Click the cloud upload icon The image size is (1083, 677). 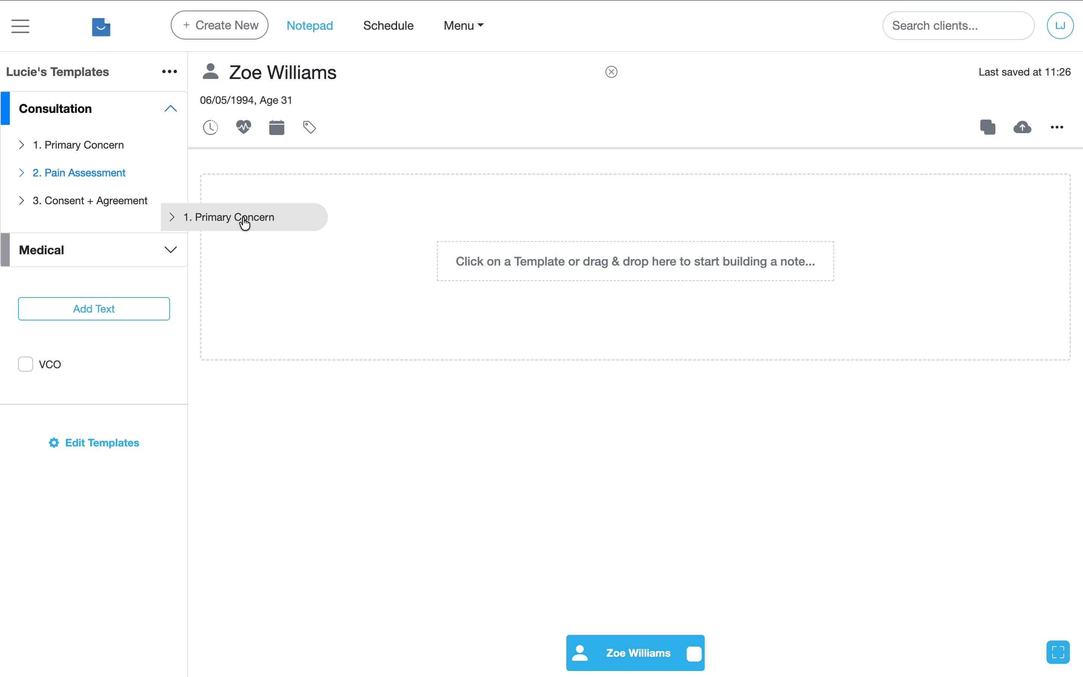pyautogui.click(x=1022, y=127)
